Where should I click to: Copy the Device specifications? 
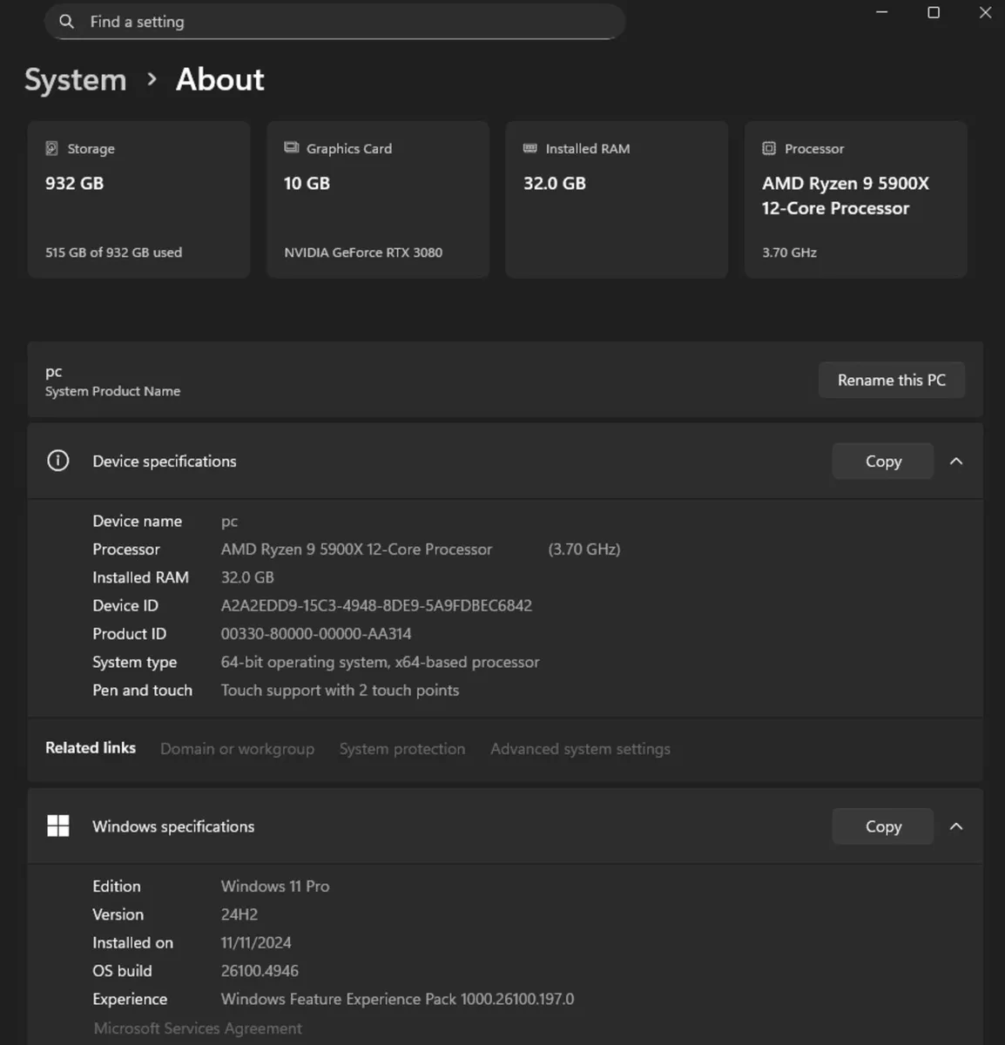[x=882, y=461]
